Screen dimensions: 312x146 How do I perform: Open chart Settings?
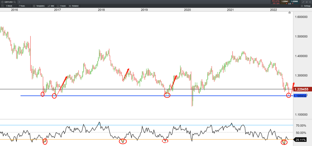click(306, 6)
